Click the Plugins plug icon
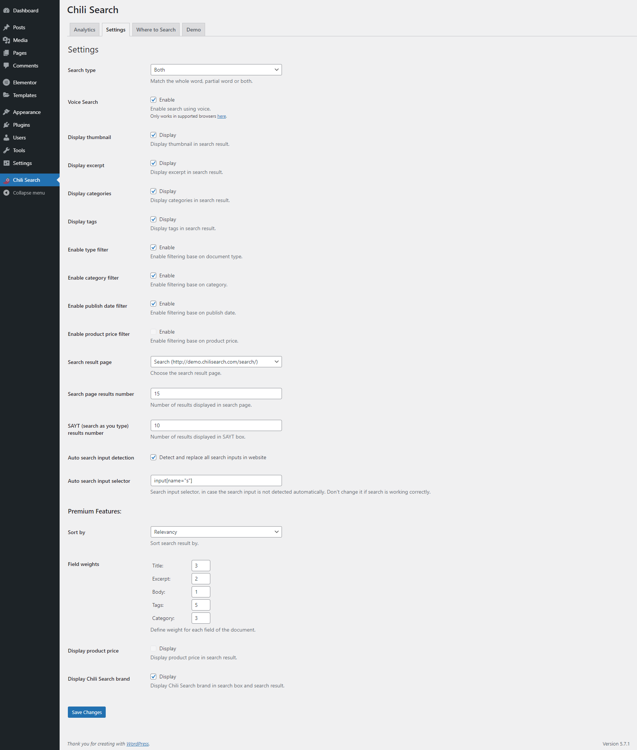 tap(6, 125)
